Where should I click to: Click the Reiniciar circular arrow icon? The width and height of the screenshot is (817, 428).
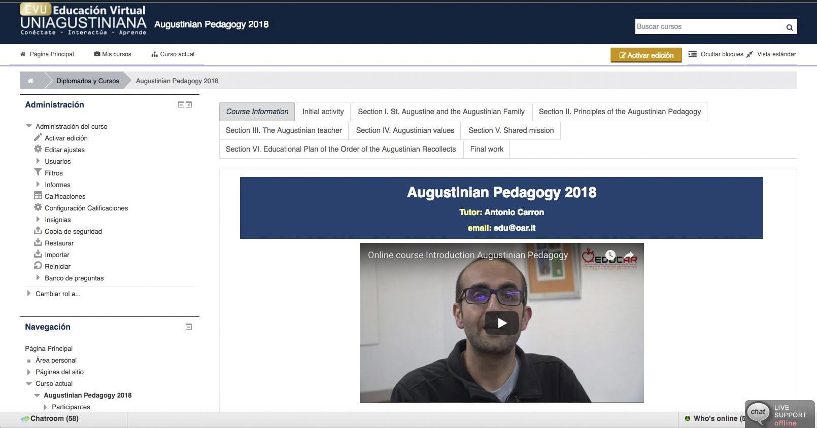click(38, 266)
